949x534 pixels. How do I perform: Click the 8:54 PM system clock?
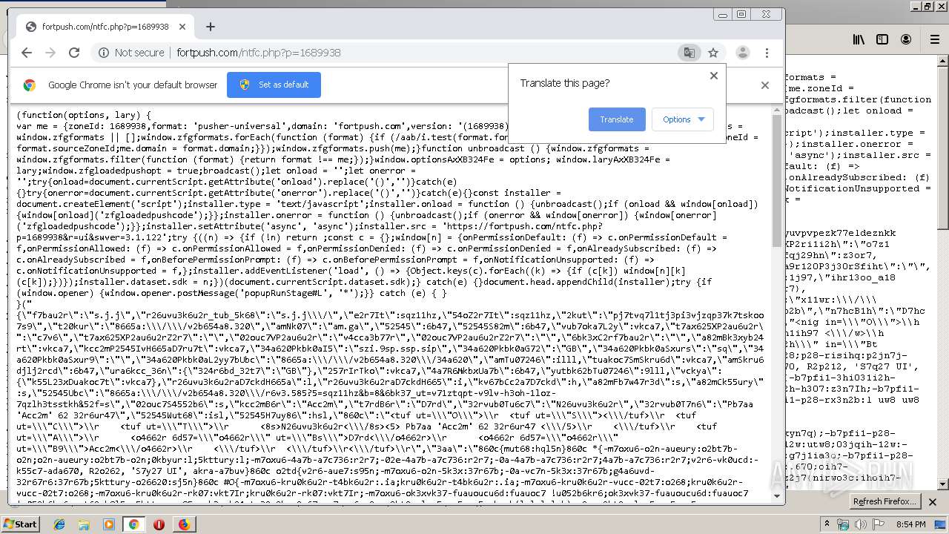pyautogui.click(x=910, y=524)
